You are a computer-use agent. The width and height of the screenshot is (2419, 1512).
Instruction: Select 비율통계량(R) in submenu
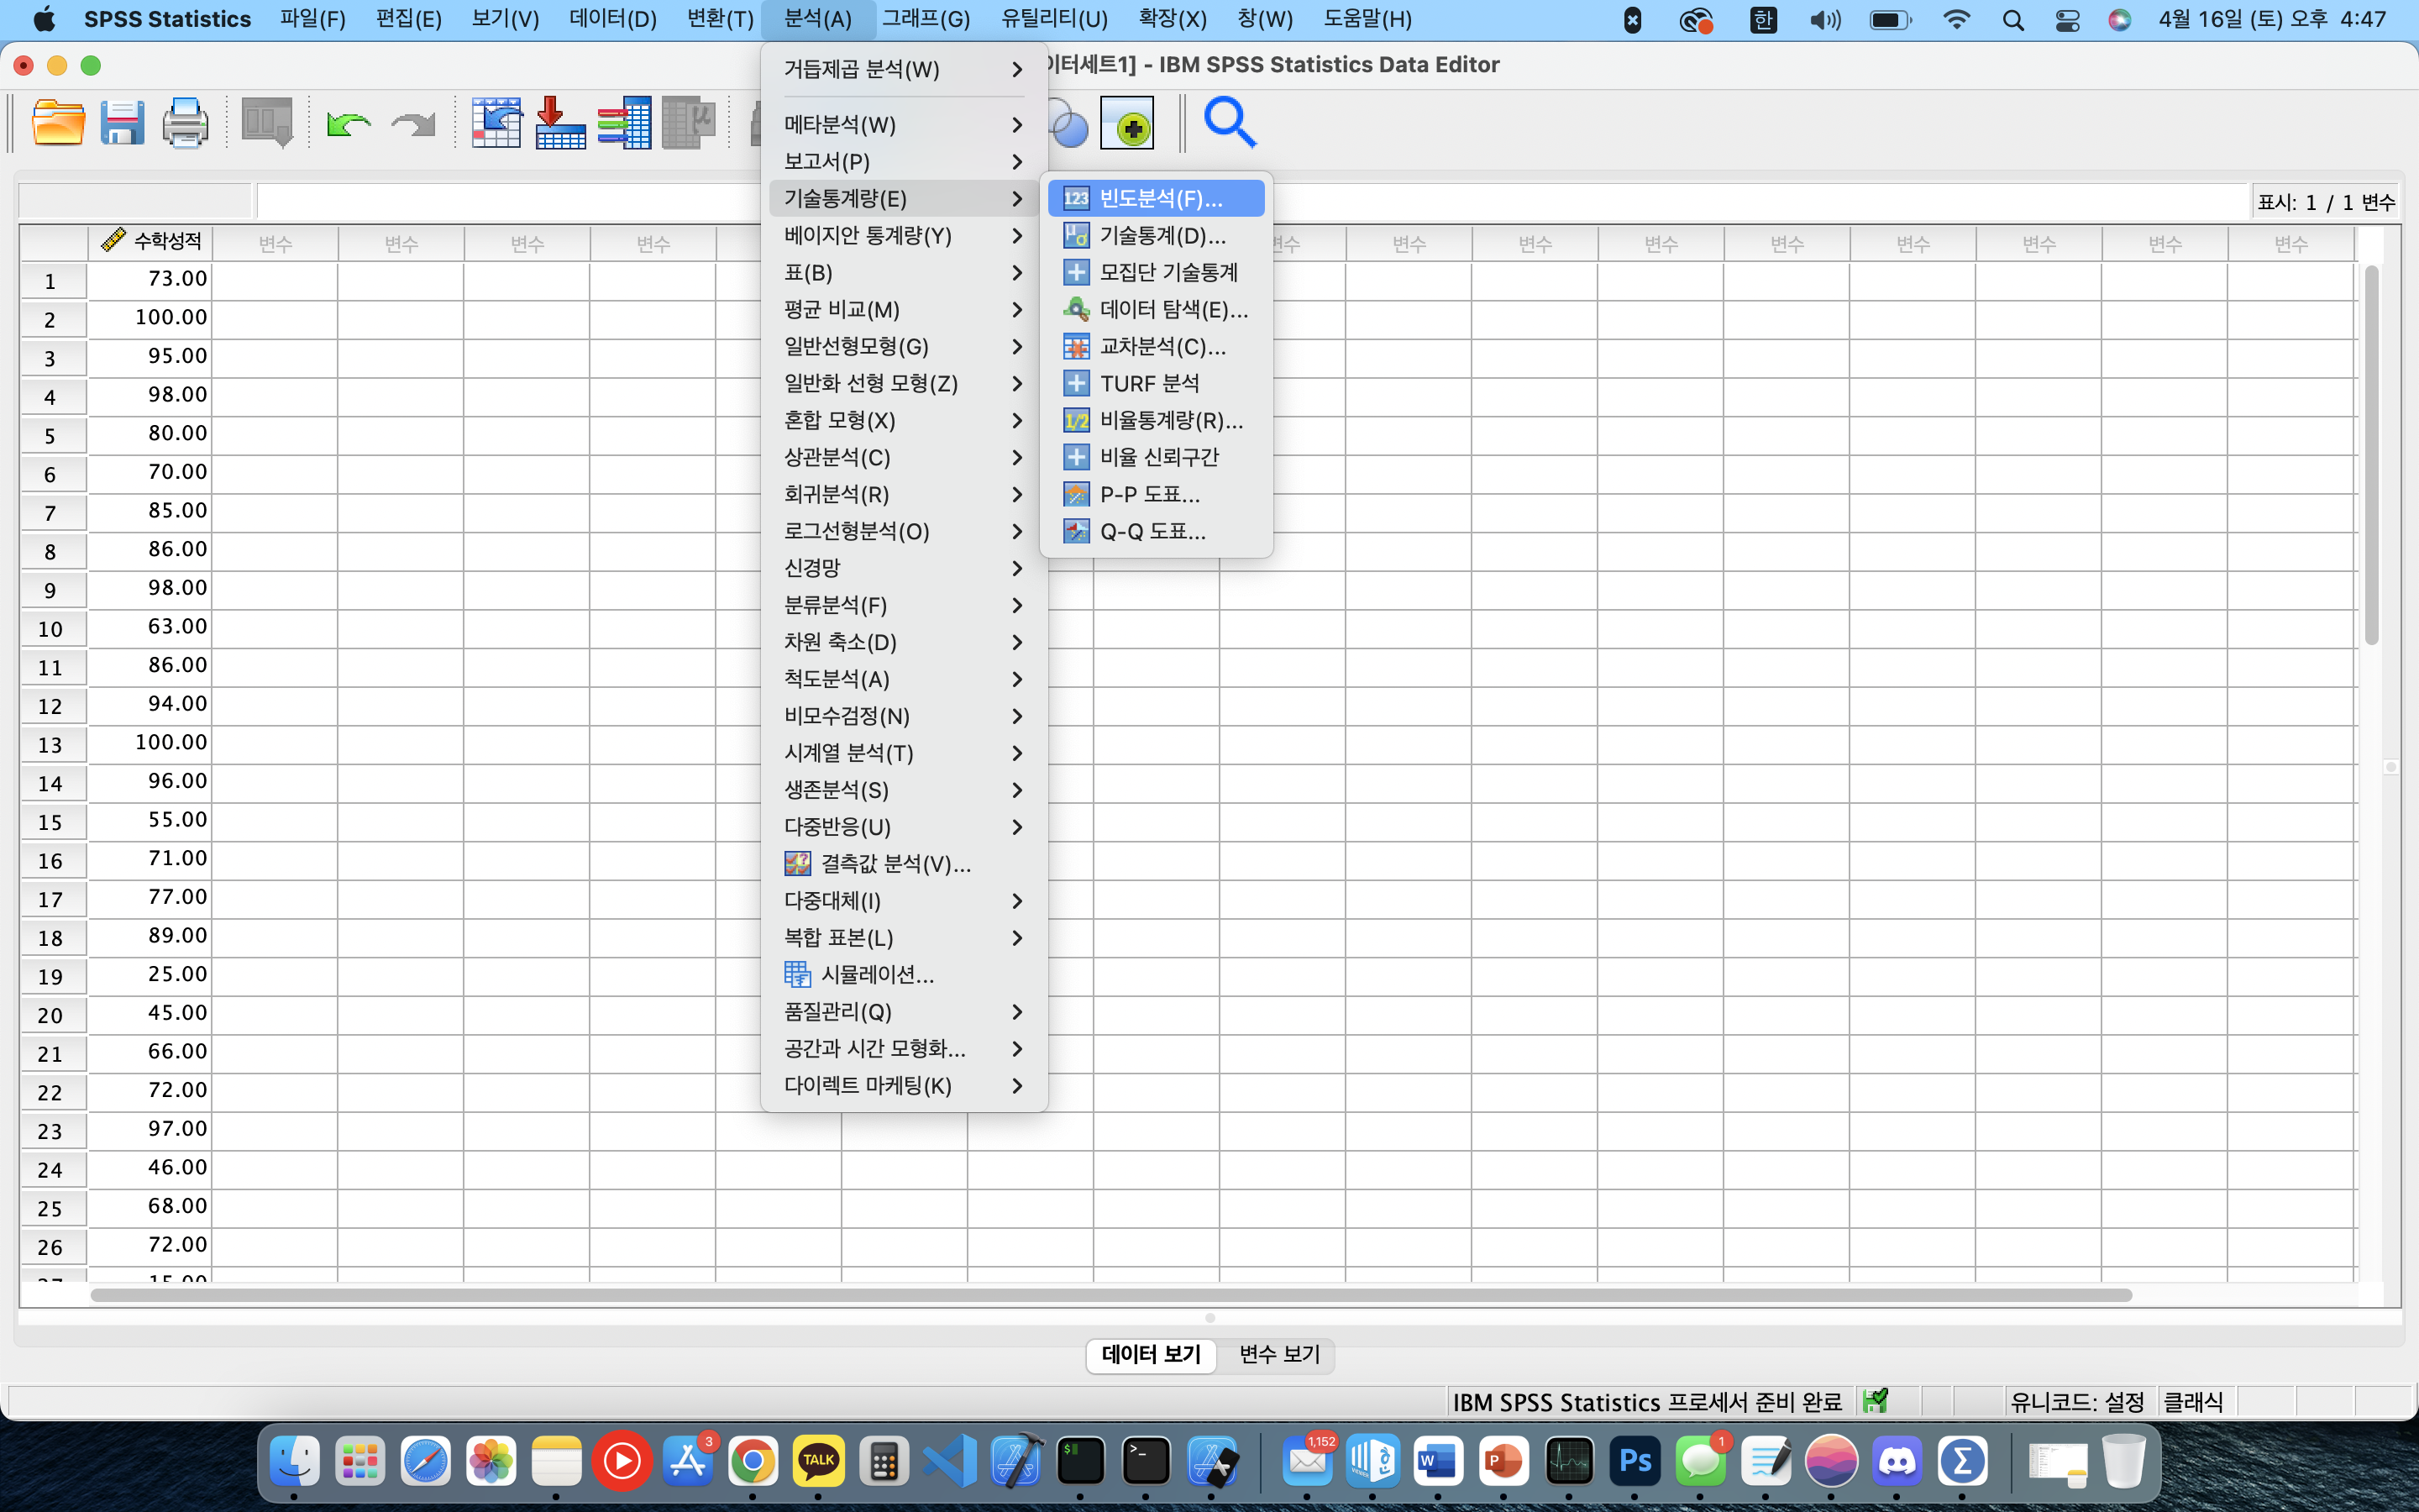point(1156,420)
